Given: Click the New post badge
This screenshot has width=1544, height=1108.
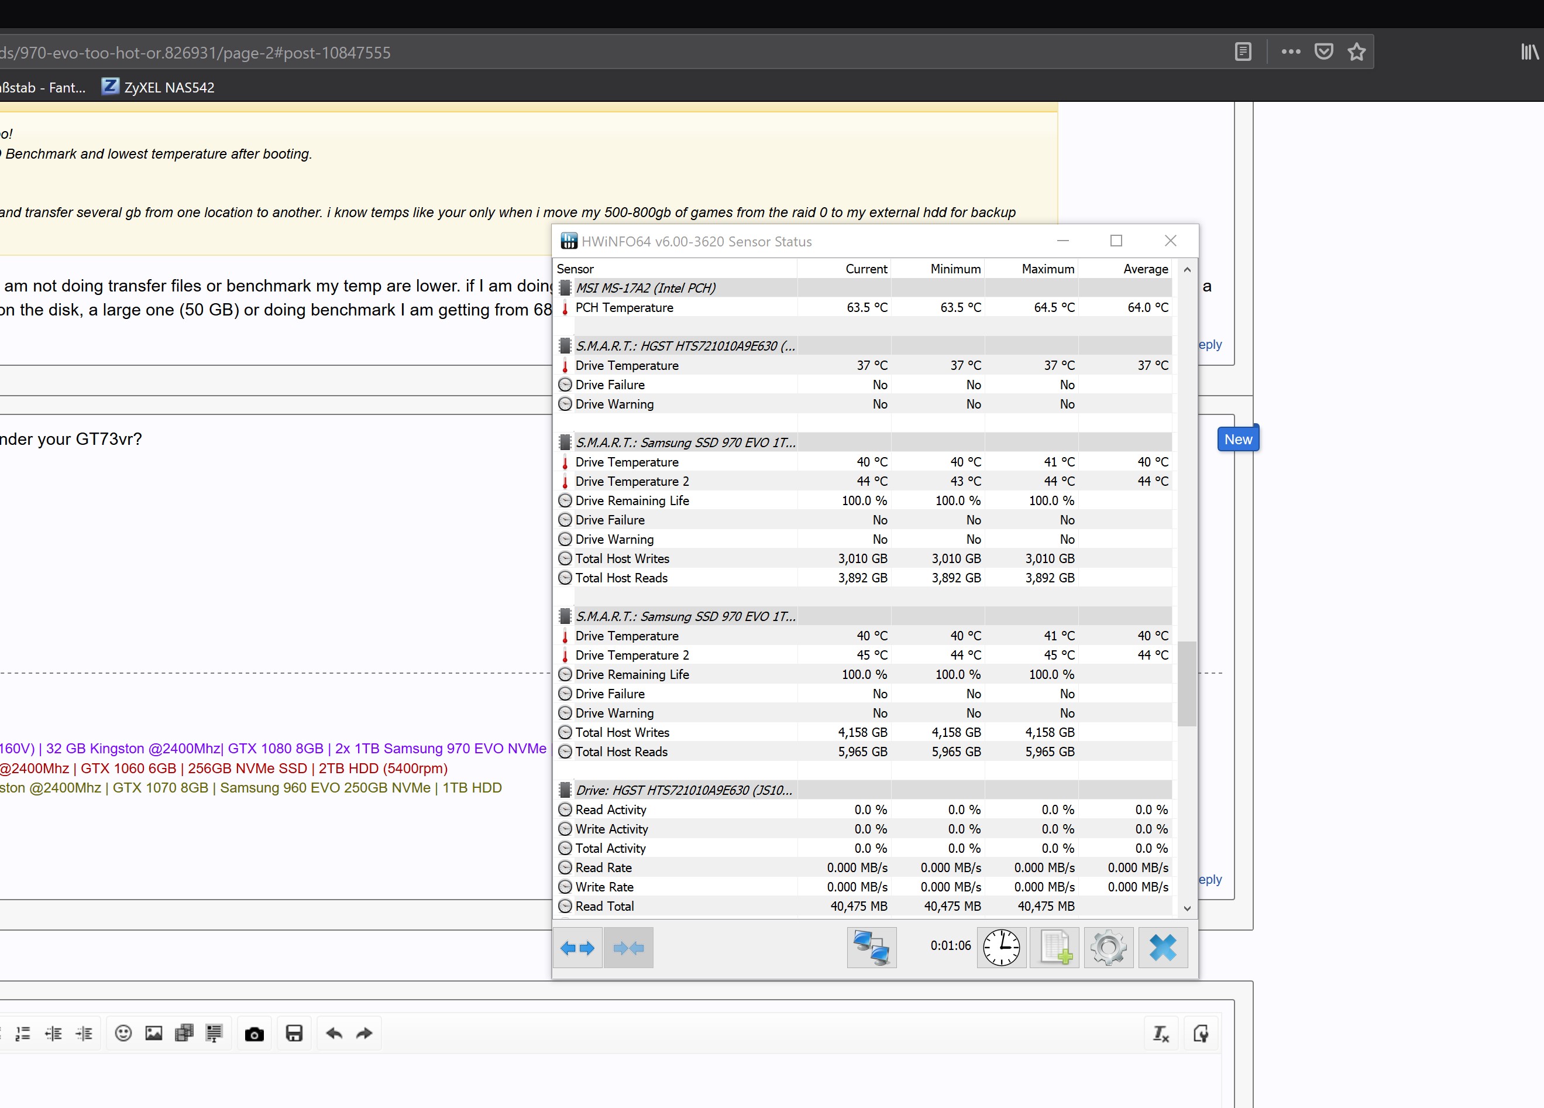Looking at the screenshot, I should tap(1237, 439).
